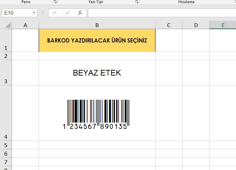236x170 pixels.
Task: Select row 5 header
Action: (6, 145)
